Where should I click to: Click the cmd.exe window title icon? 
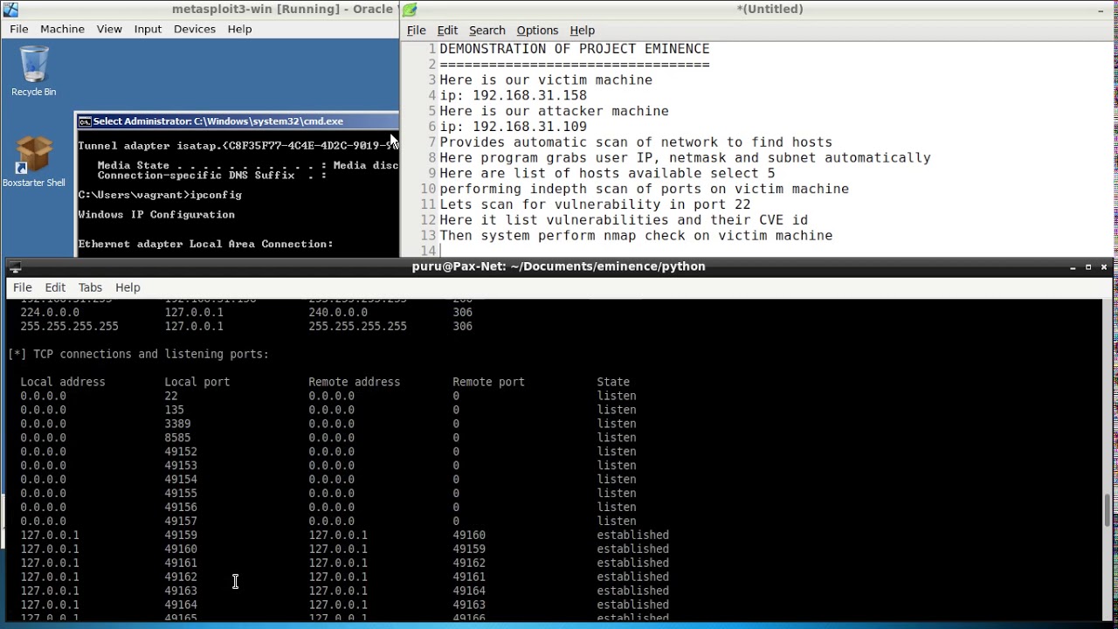[85, 121]
